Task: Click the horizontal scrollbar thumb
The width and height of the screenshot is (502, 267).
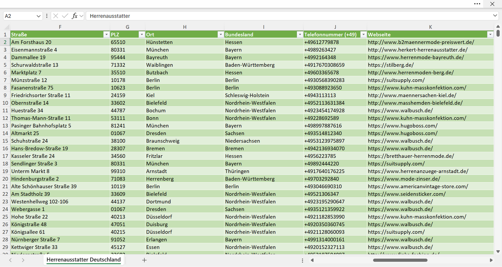Action: click(x=400, y=260)
